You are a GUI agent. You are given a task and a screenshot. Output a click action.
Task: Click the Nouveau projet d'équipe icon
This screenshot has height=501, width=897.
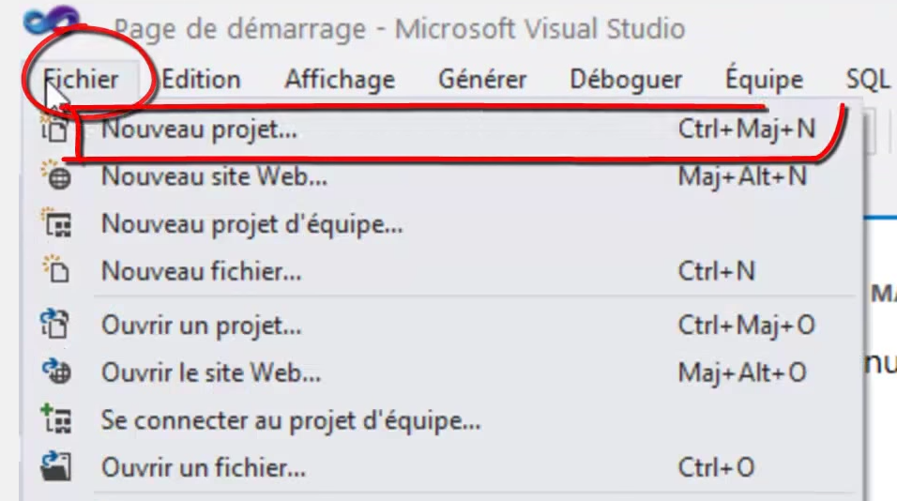(x=56, y=223)
